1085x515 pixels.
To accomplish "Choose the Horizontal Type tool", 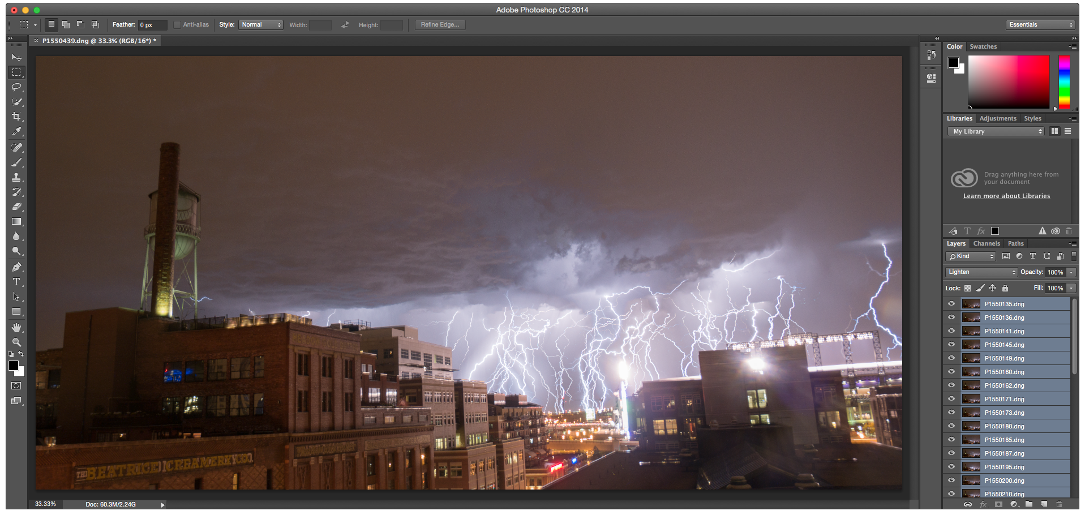I will point(16,282).
